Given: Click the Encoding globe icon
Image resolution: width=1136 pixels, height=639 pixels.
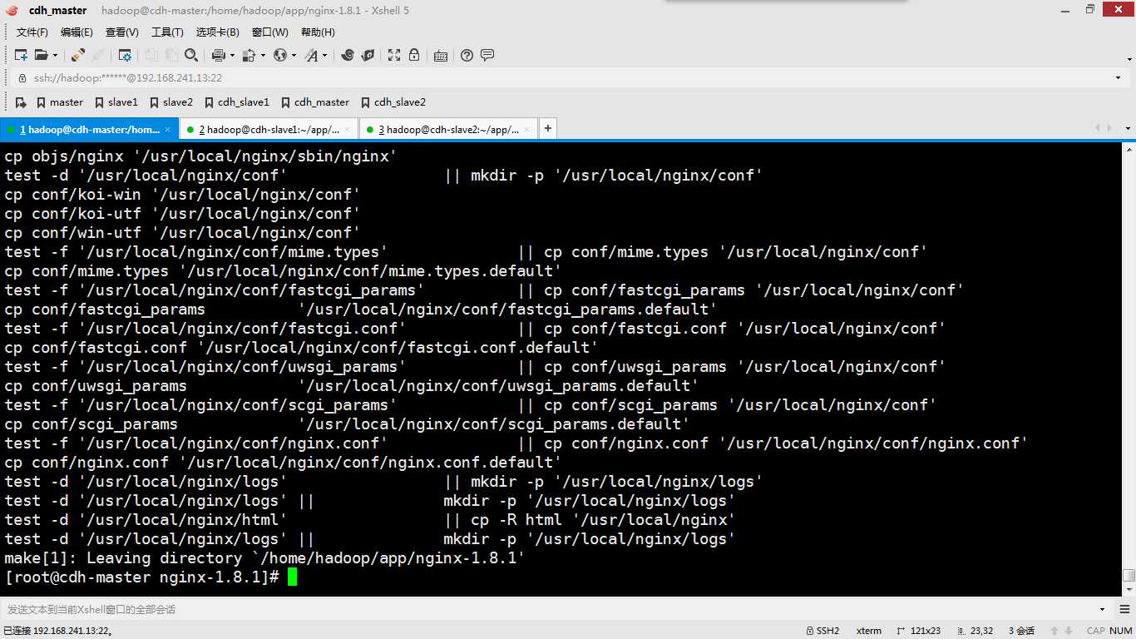Looking at the screenshot, I should (x=280, y=55).
